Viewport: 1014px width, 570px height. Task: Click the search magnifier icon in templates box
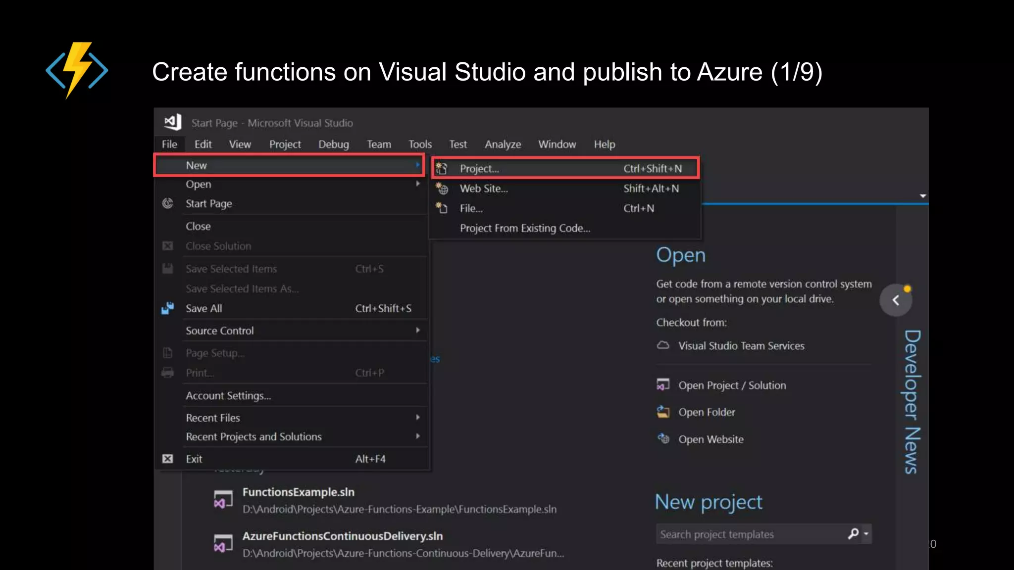[x=853, y=534]
